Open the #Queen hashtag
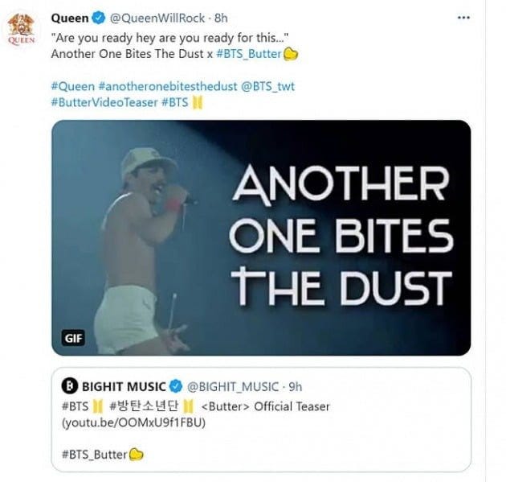Viewport: 506px width, 482px height. tap(73, 87)
